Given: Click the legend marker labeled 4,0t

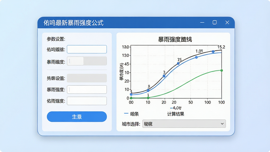Looking at the screenshot, I should pos(176,108).
